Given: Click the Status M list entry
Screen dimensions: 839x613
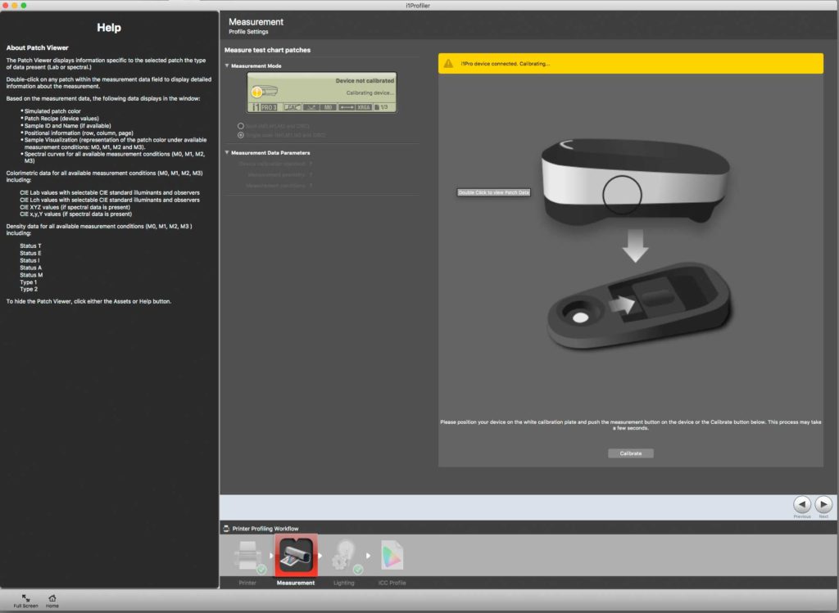Looking at the screenshot, I should [31, 275].
